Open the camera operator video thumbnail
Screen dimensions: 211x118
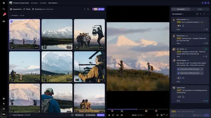[89, 67]
